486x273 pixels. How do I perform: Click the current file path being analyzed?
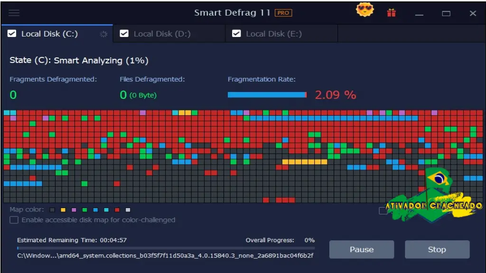(x=165, y=255)
